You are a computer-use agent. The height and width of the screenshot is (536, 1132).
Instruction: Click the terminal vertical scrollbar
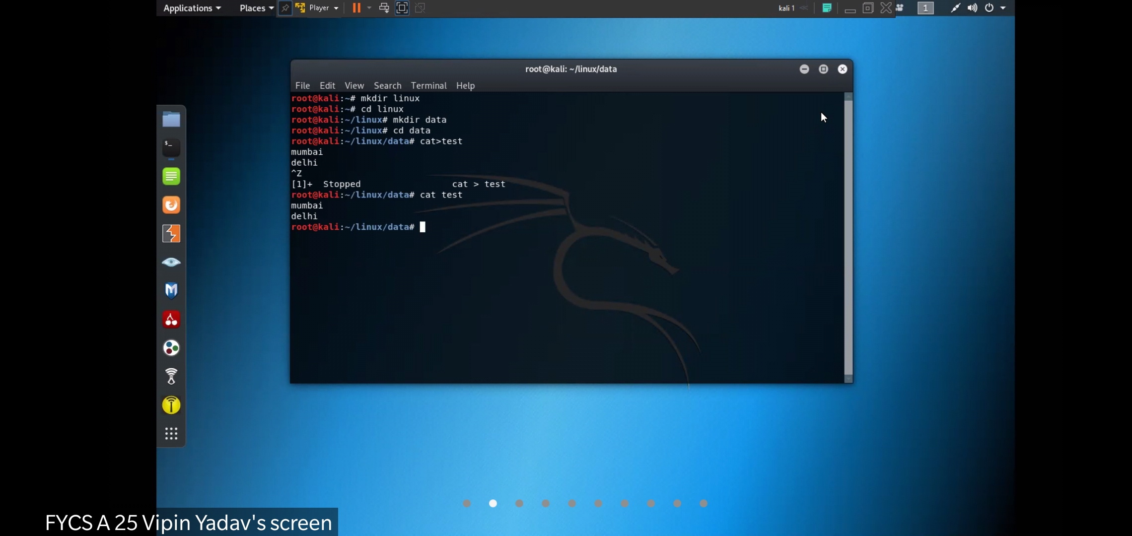pos(848,237)
